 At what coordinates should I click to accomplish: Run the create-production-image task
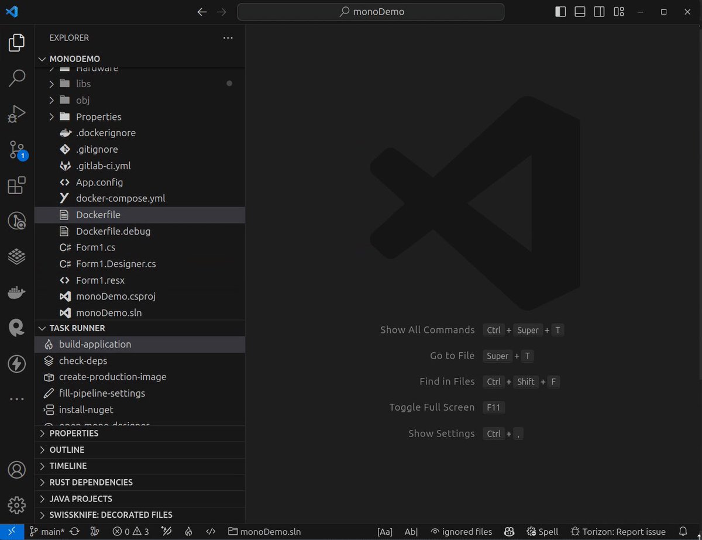[x=140, y=377]
